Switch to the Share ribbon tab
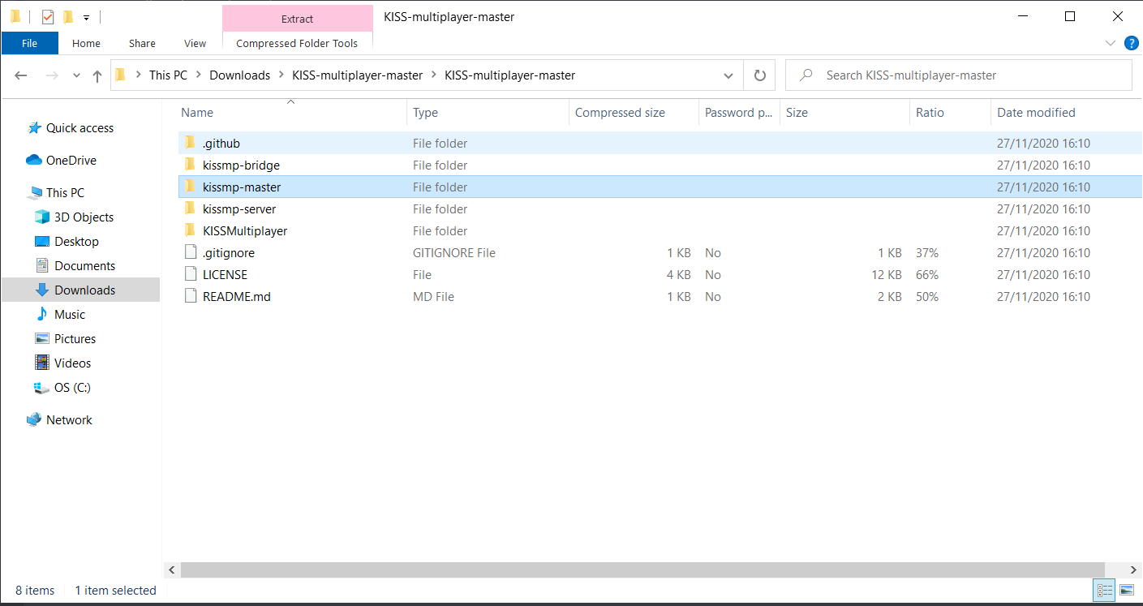The height and width of the screenshot is (606, 1143). pyautogui.click(x=142, y=43)
